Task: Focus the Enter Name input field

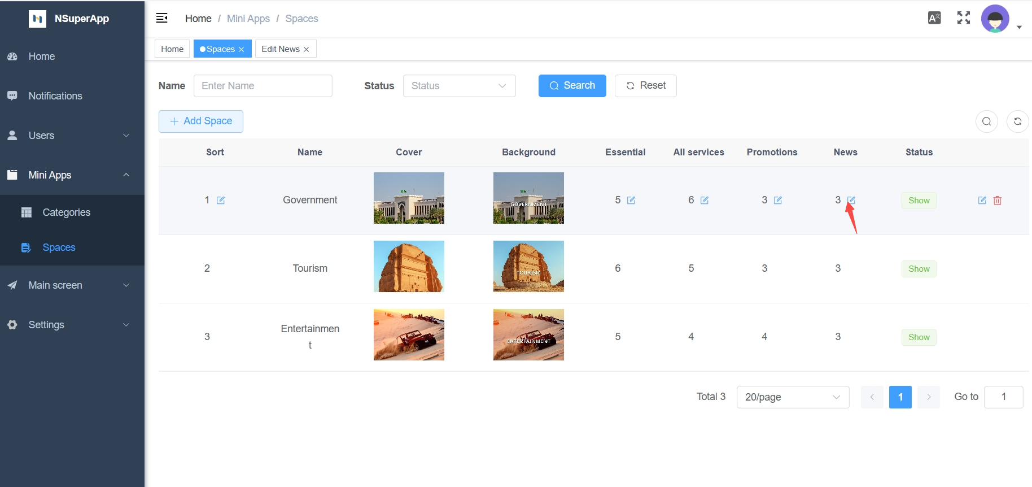Action: [263, 86]
